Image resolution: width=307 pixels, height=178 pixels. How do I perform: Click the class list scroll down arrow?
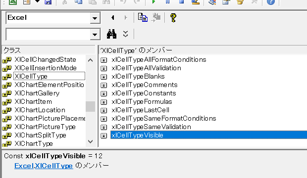tap(90, 141)
